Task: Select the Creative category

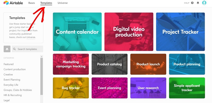Action: point(8,75)
